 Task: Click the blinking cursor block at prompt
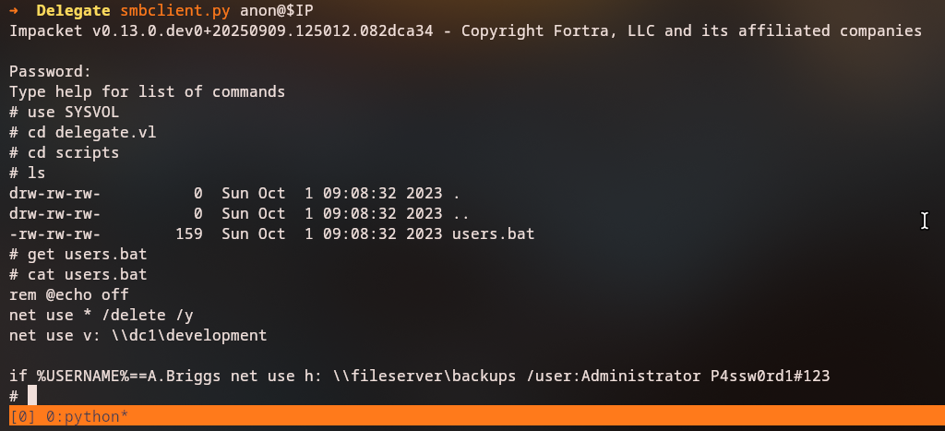pos(32,396)
